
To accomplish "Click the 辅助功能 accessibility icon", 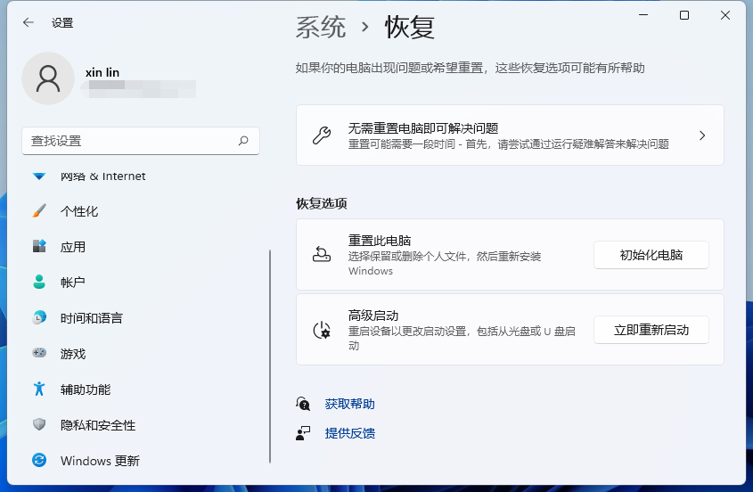I will point(39,389).
